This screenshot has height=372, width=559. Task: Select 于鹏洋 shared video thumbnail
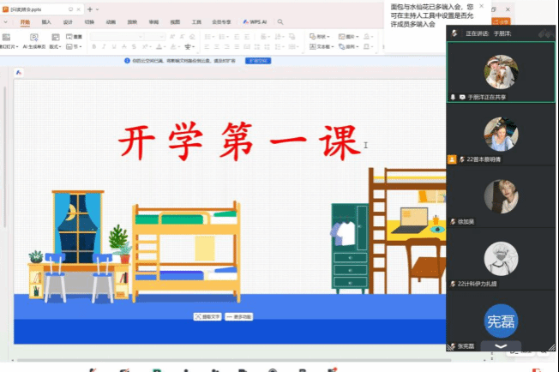pyautogui.click(x=501, y=72)
